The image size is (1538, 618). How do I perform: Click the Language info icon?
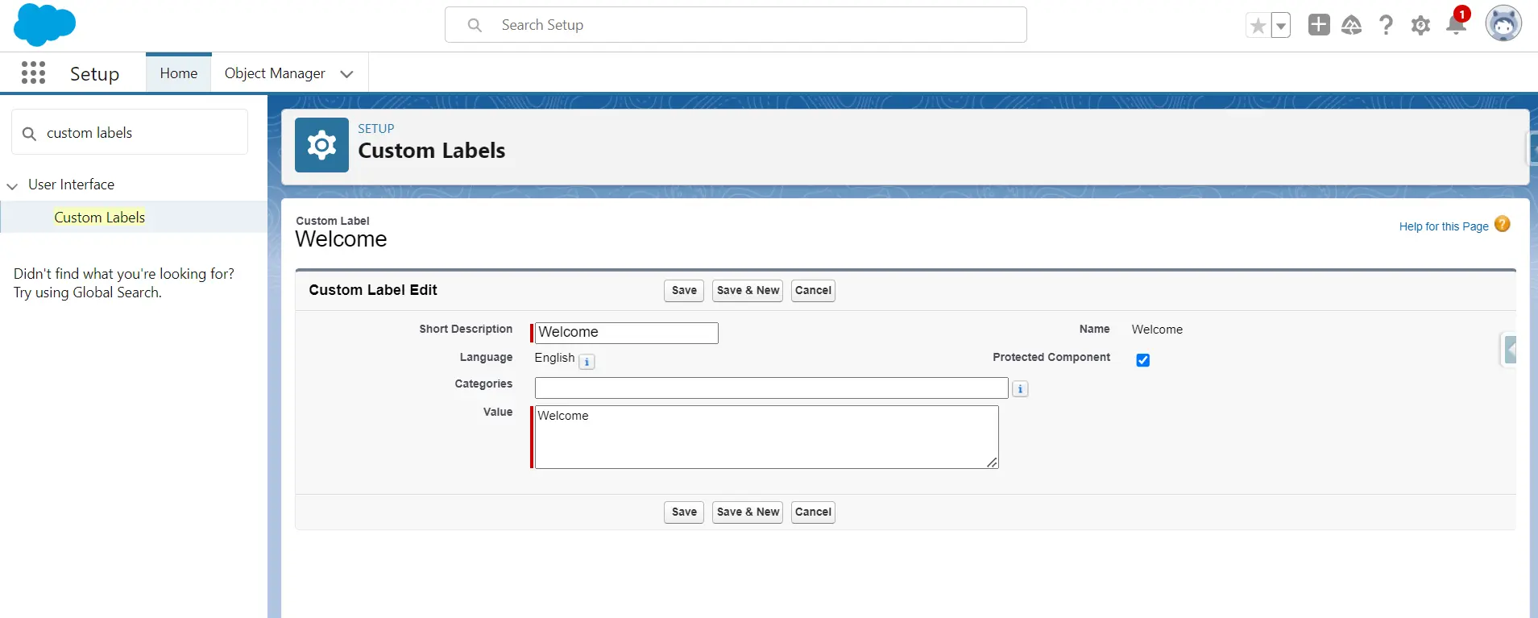point(587,362)
